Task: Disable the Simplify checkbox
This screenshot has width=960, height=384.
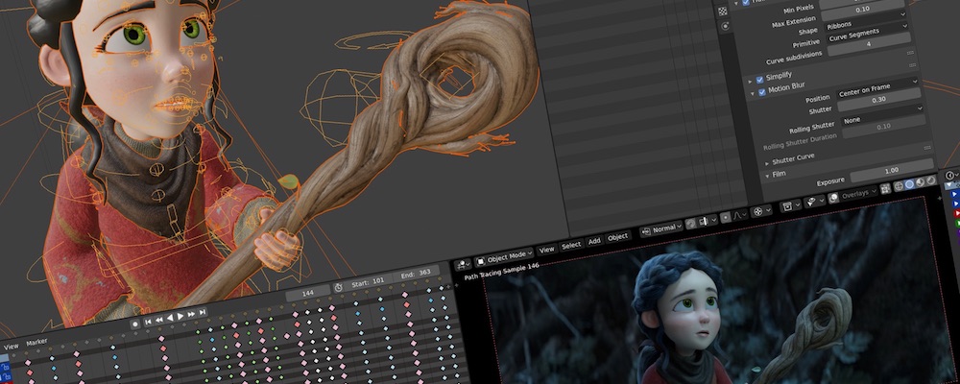Action: pyautogui.click(x=759, y=80)
